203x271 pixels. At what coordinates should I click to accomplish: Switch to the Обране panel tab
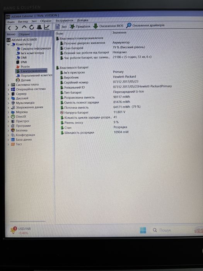(24, 34)
